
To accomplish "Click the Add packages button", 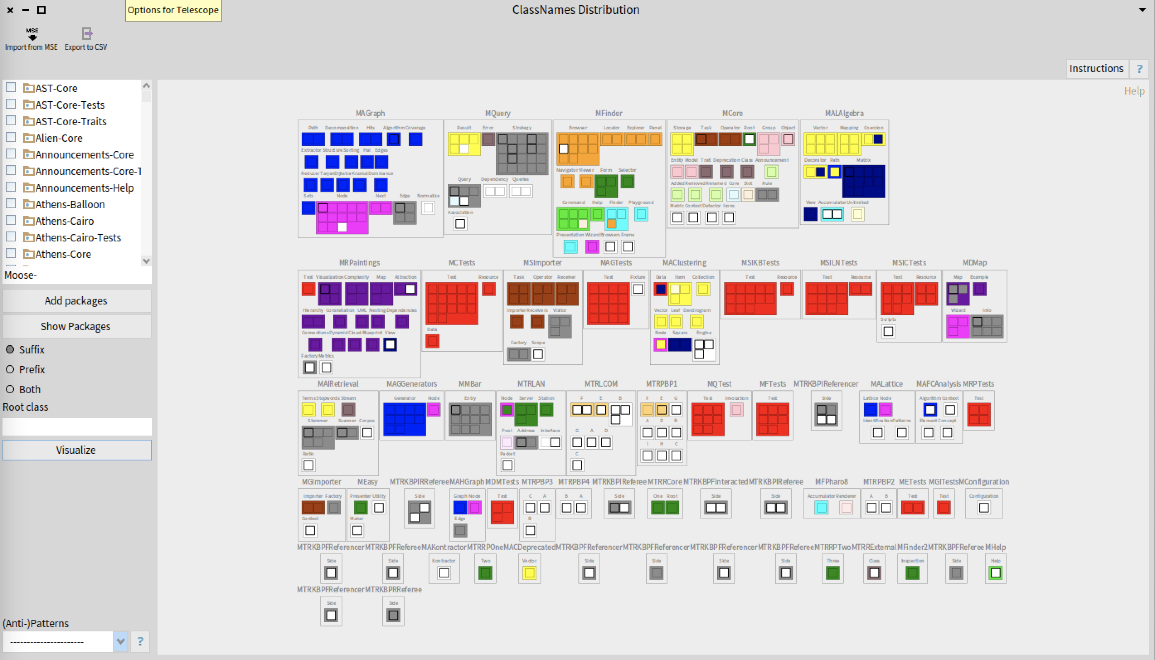I will [x=77, y=300].
